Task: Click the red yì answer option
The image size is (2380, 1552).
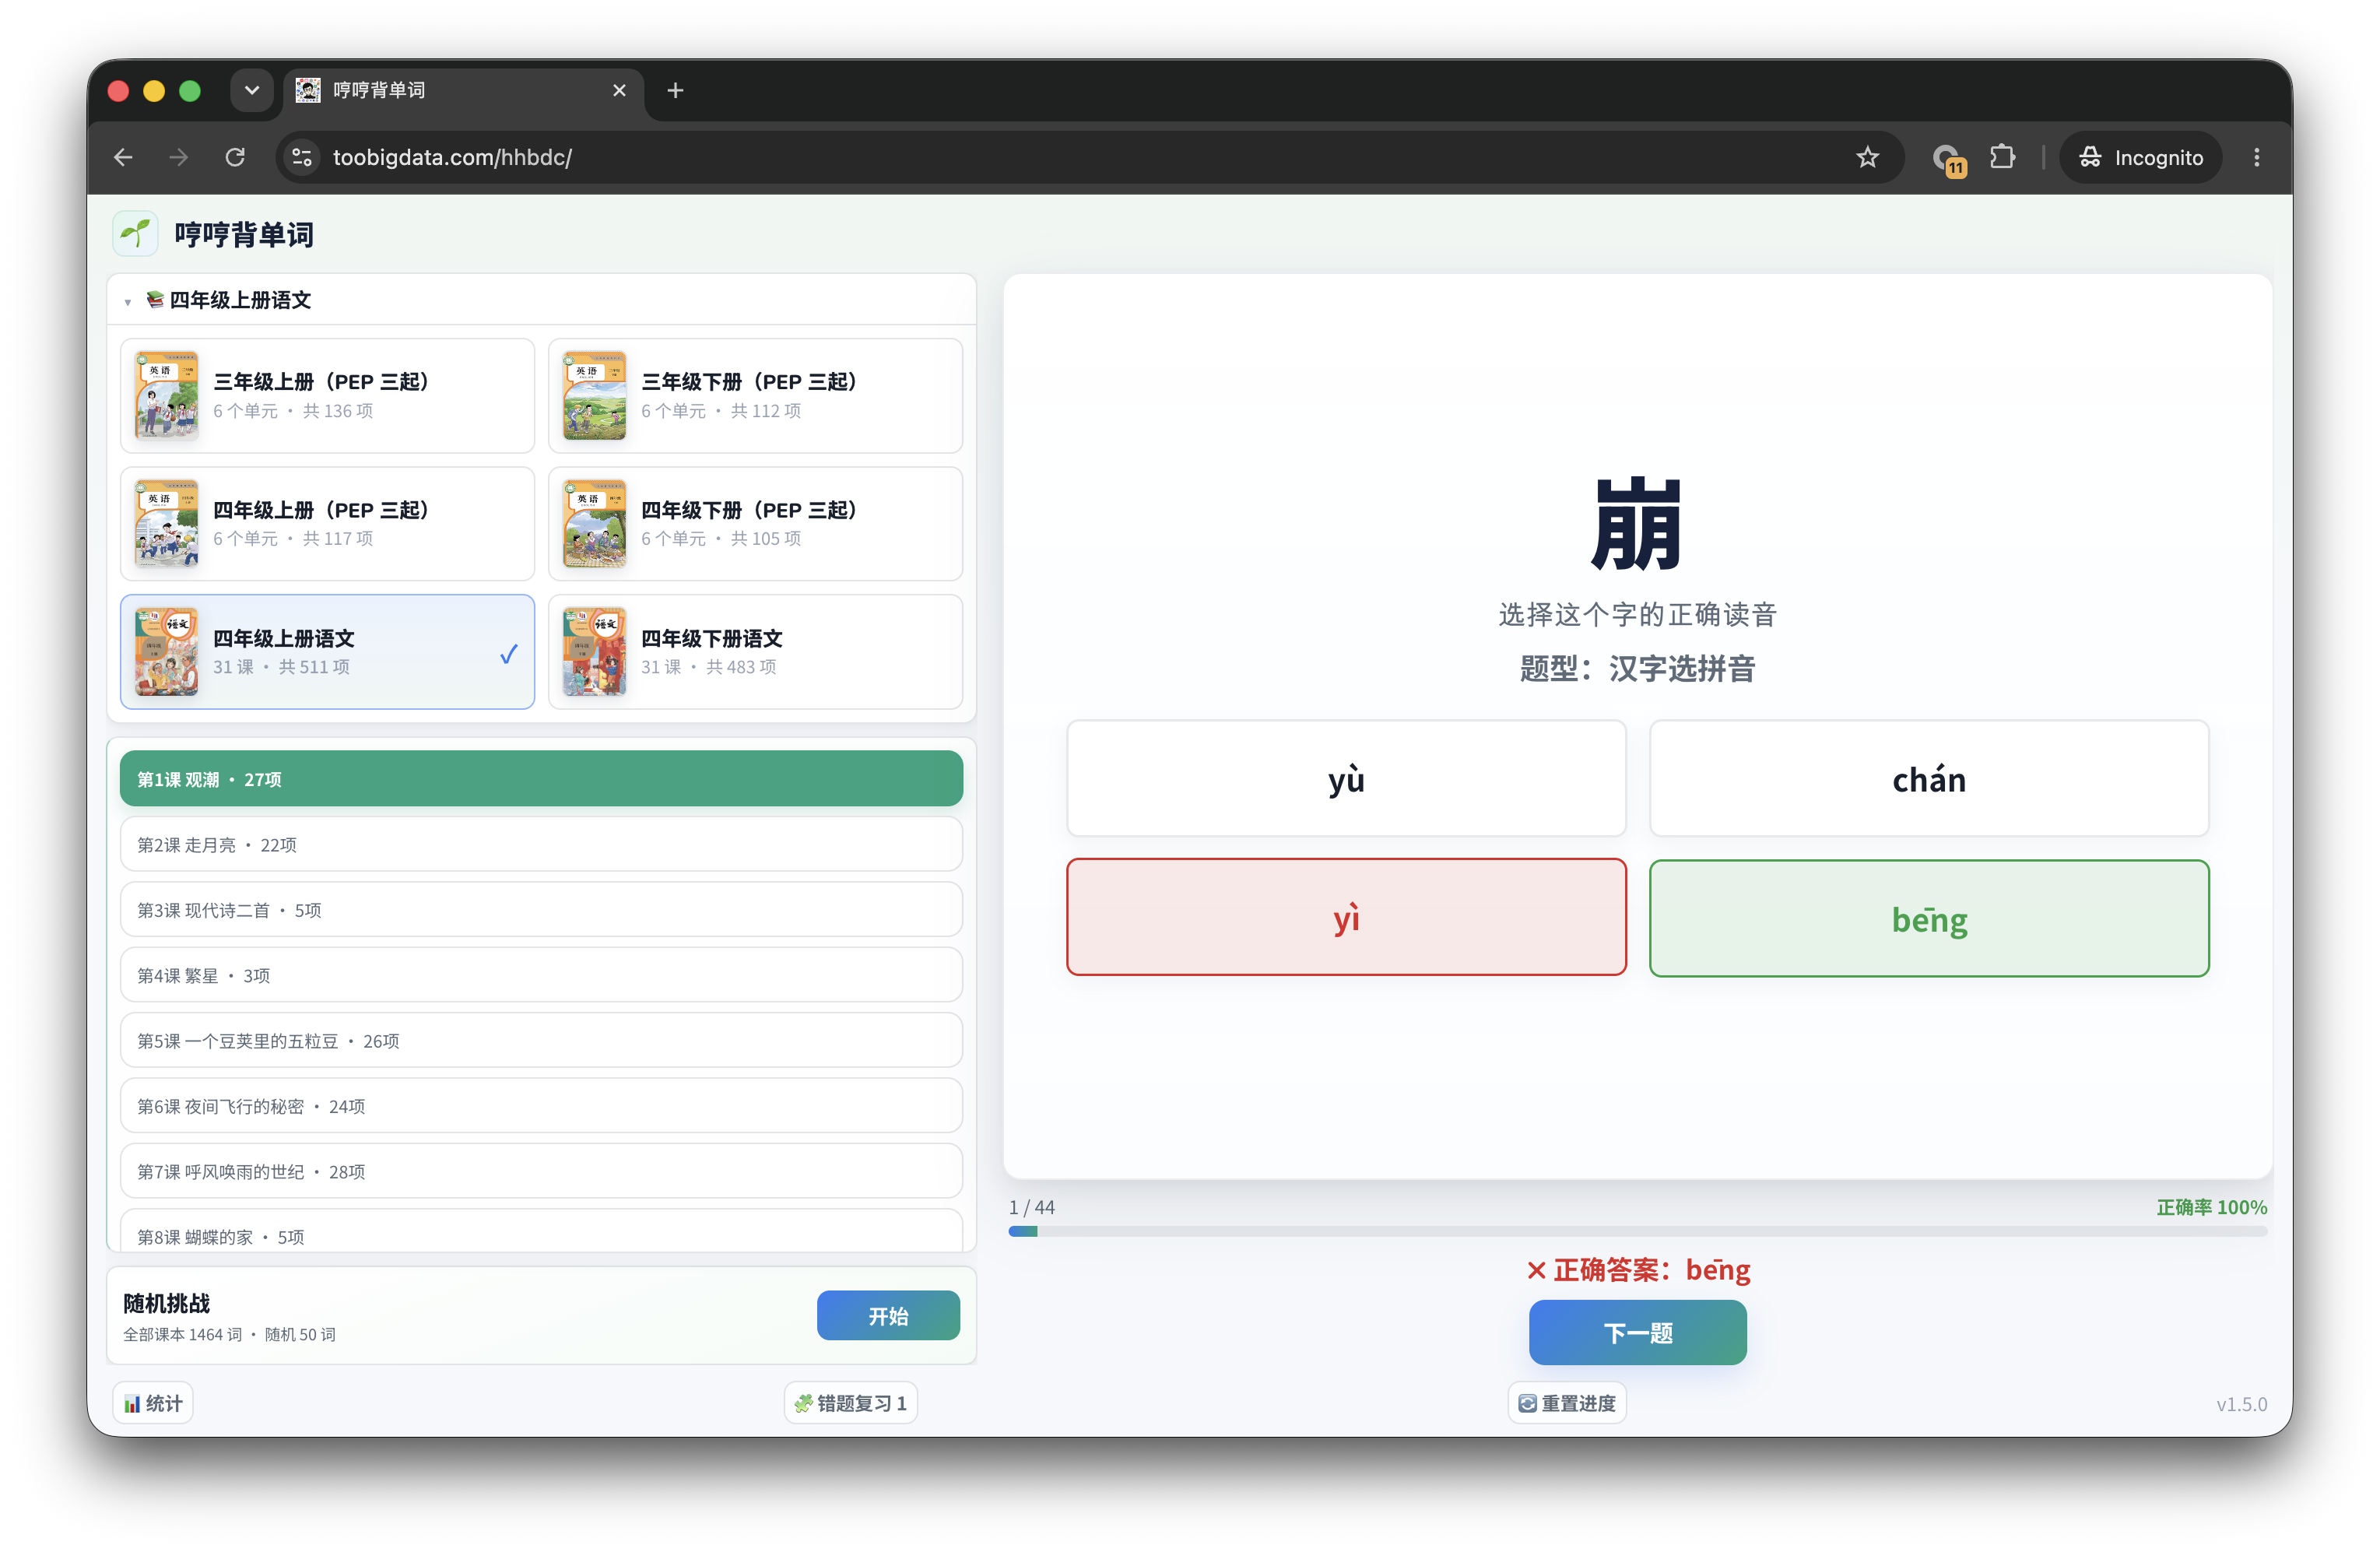Action: tap(1346, 917)
